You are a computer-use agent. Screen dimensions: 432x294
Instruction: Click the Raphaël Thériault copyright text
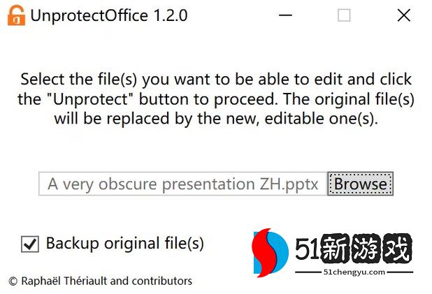click(x=100, y=281)
